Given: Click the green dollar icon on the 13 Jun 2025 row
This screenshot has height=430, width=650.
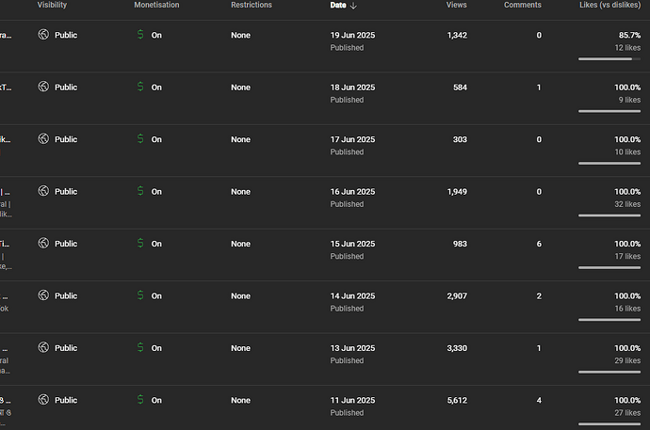Looking at the screenshot, I should [140, 347].
